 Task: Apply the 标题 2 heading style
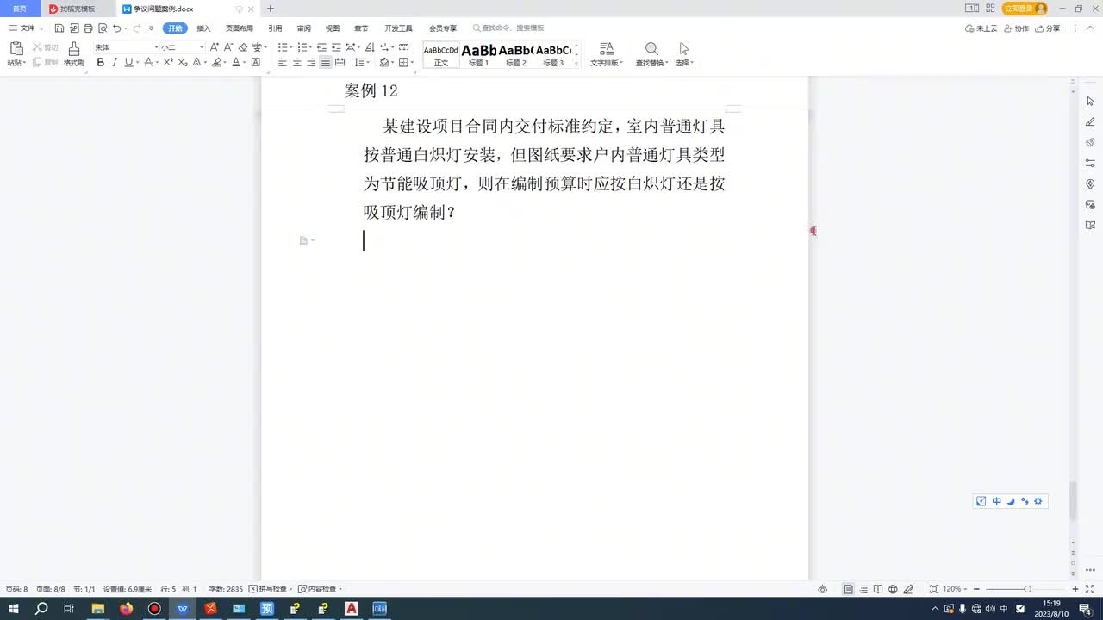tap(516, 56)
